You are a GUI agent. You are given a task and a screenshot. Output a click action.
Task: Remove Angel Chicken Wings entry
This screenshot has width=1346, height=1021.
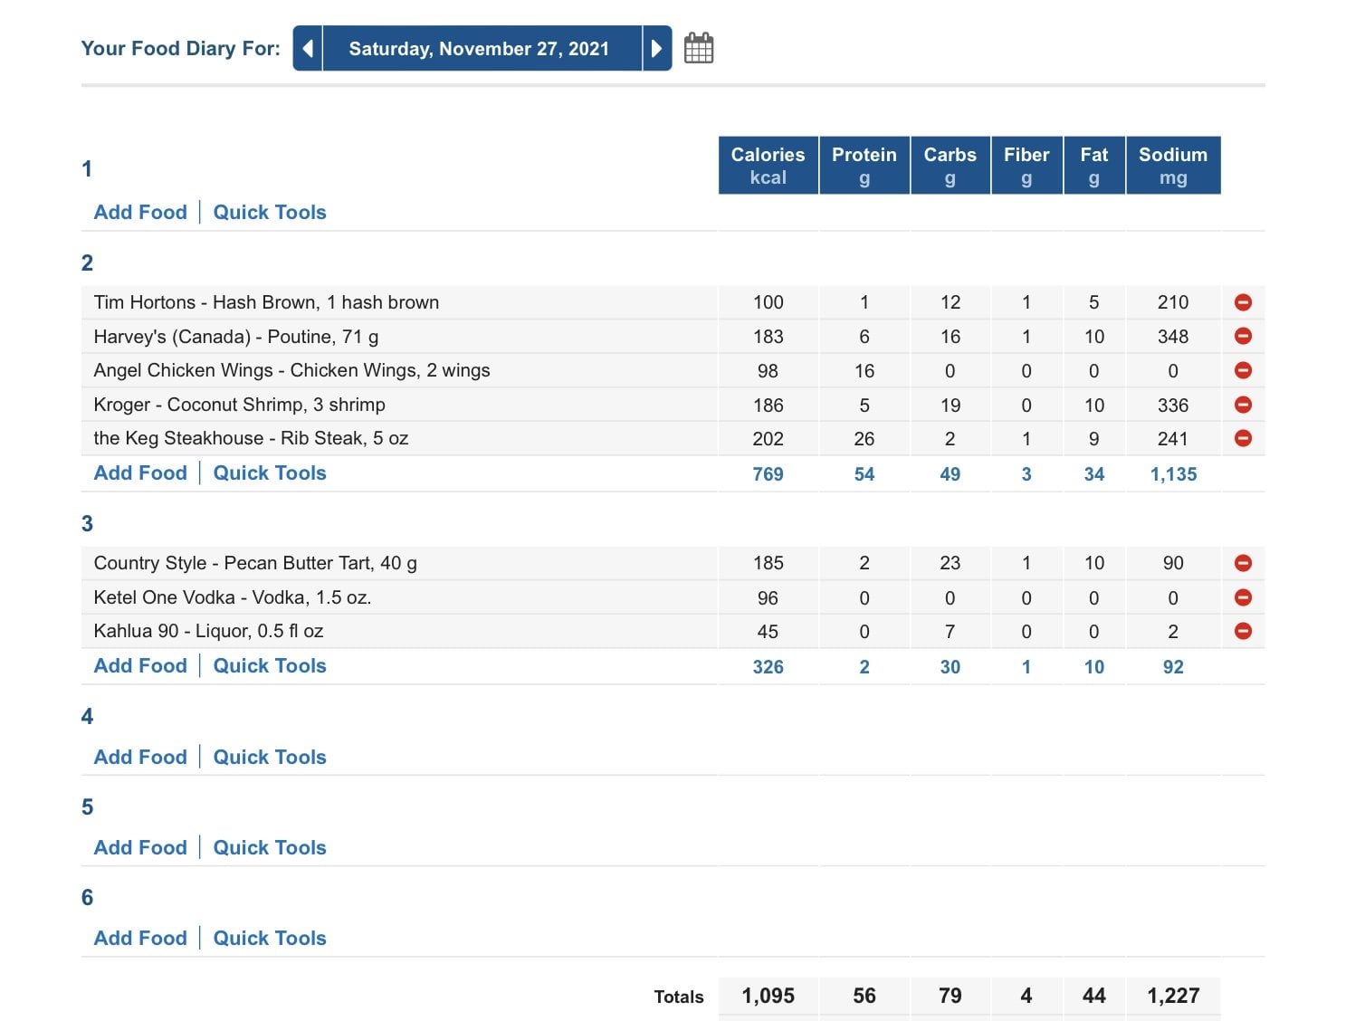coord(1243,370)
